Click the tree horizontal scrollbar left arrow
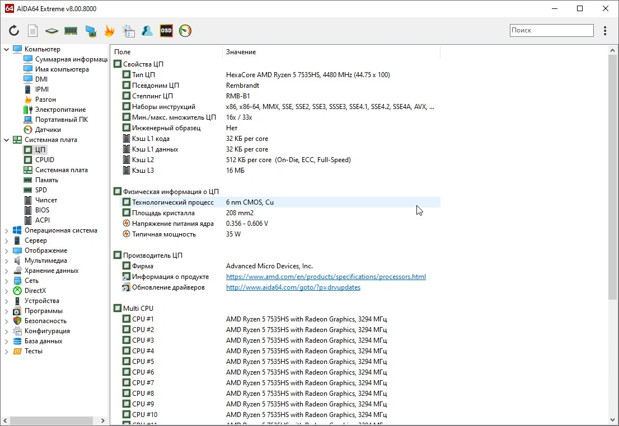Image resolution: width=619 pixels, height=426 pixels. click(x=6, y=420)
